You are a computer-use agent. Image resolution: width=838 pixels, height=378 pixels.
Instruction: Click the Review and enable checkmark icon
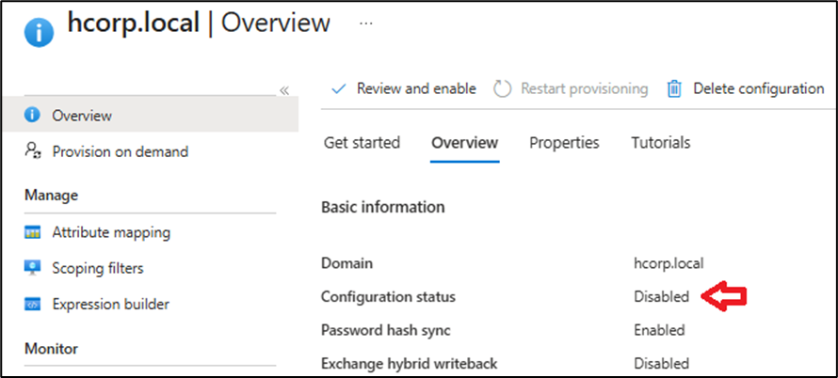(339, 88)
